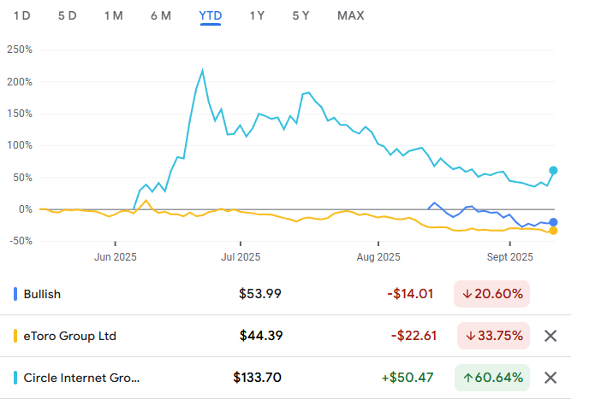Click the Sept 2025 axis label
Screen dimensions: 589x405
(509, 257)
